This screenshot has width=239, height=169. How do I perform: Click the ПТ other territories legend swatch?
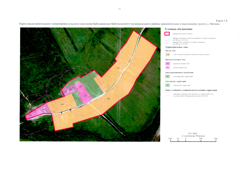click(167, 85)
